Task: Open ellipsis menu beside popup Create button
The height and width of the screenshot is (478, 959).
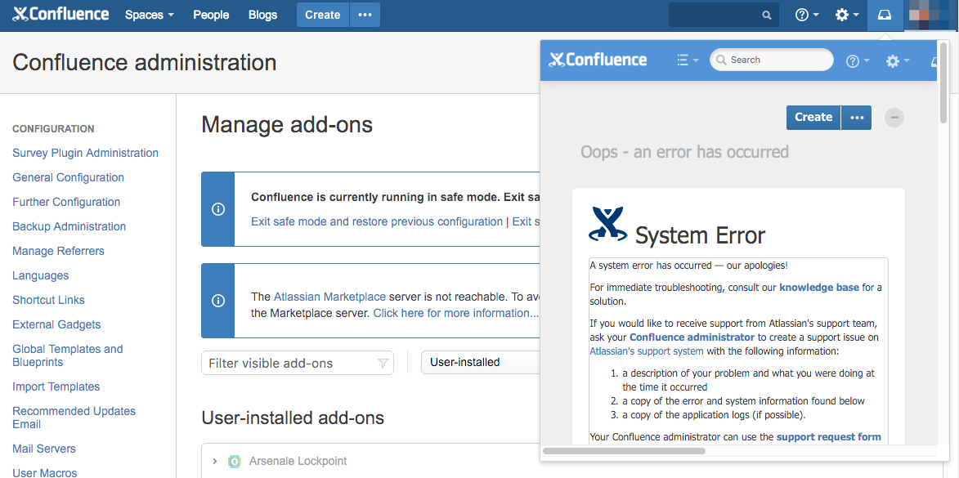Action: (857, 118)
